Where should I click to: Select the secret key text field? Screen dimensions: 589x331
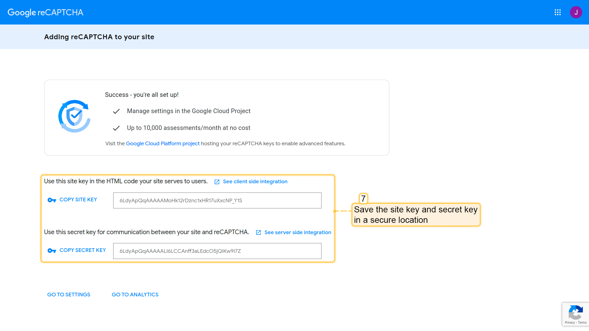pyautogui.click(x=217, y=251)
